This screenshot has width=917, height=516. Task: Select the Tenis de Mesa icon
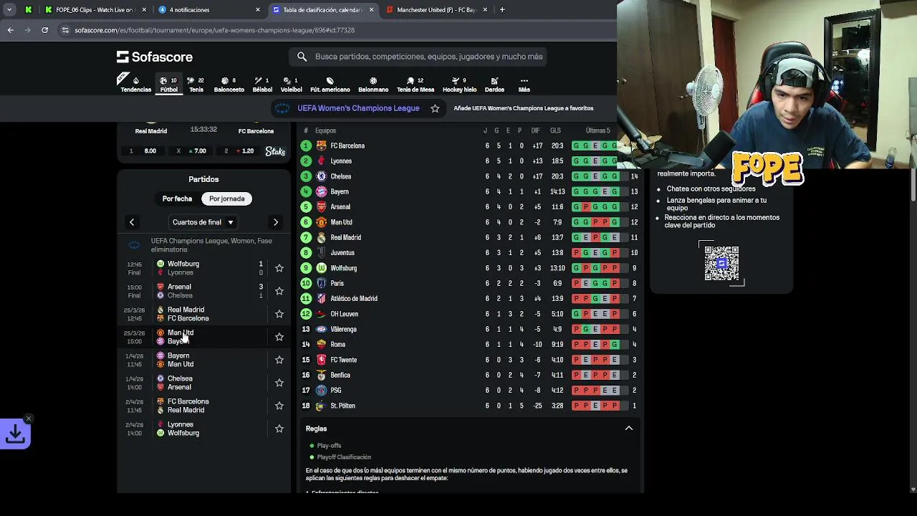tap(416, 85)
